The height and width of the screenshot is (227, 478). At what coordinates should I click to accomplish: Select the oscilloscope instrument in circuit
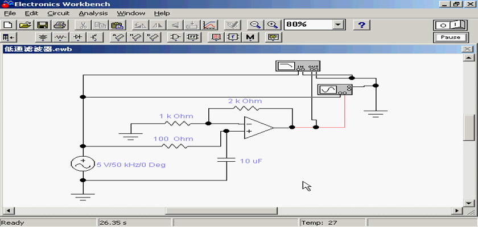335,90
